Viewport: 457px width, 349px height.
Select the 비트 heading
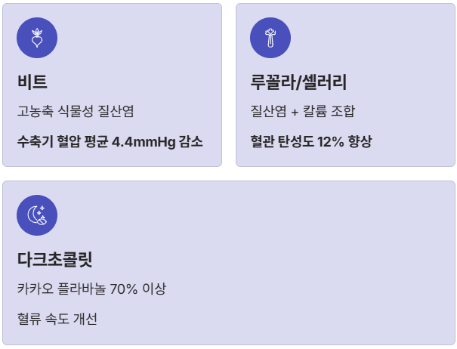[32, 82]
